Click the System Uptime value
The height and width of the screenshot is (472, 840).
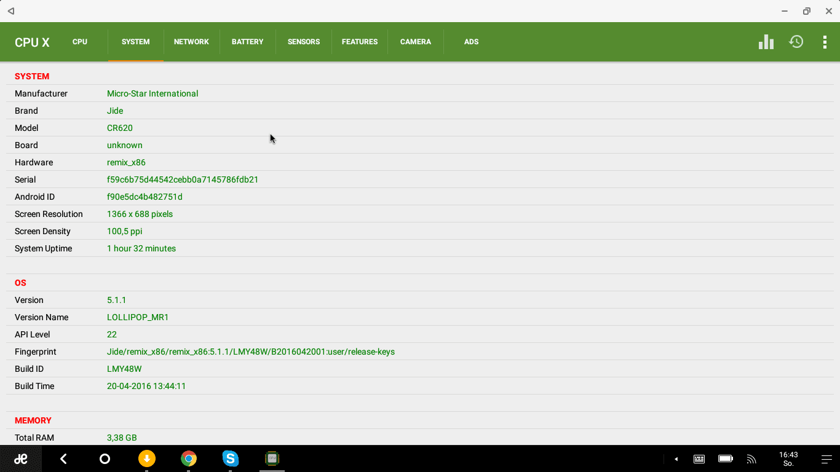coord(141,248)
